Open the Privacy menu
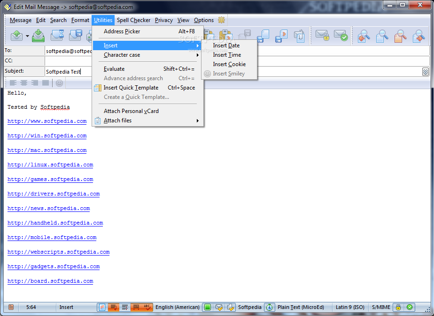This screenshot has height=316, width=434. point(164,20)
